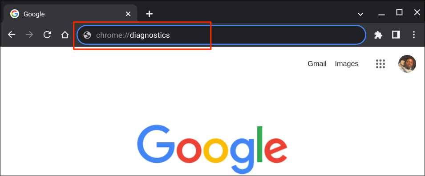
Task: Click the chrome://diagnostics address field
Action: point(221,35)
